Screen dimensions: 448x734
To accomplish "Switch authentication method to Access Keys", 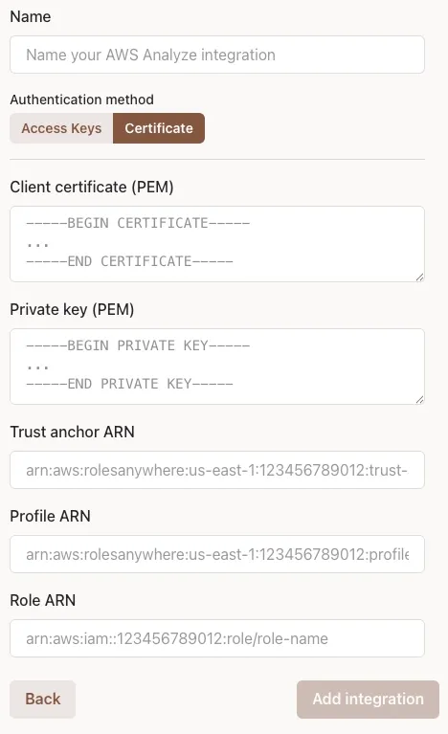I will 61,128.
